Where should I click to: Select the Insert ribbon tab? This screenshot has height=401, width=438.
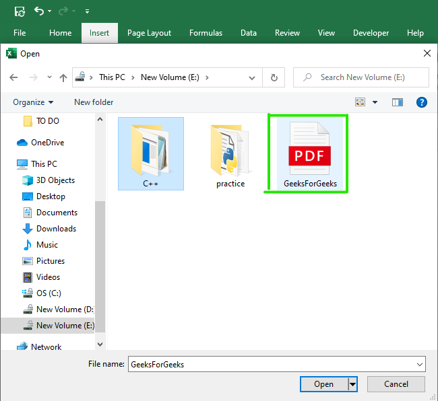[x=100, y=33]
